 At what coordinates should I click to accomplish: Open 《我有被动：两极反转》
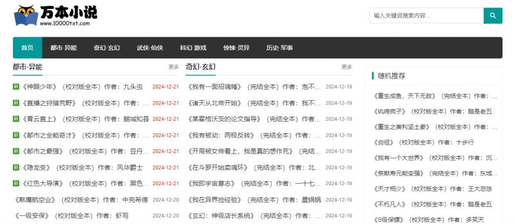coord(253,135)
